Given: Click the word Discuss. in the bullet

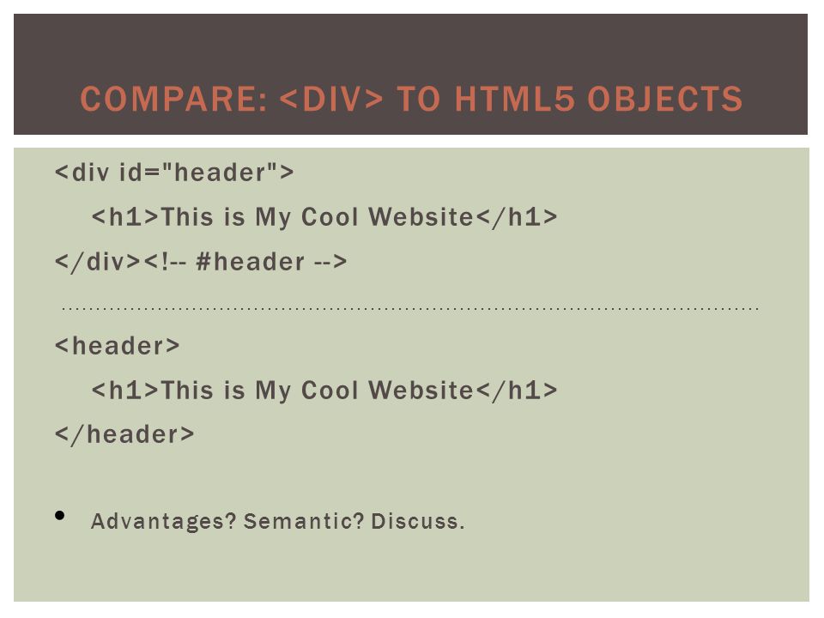Looking at the screenshot, I should (418, 521).
